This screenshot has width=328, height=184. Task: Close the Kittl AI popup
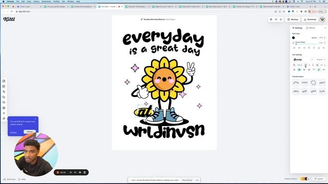tap(35, 119)
